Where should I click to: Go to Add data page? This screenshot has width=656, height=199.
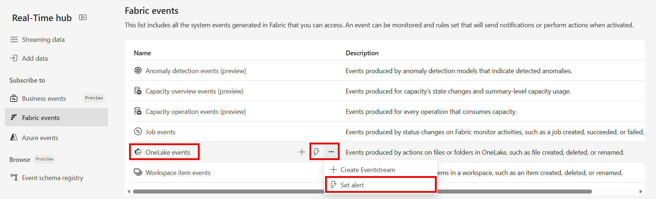(35, 59)
